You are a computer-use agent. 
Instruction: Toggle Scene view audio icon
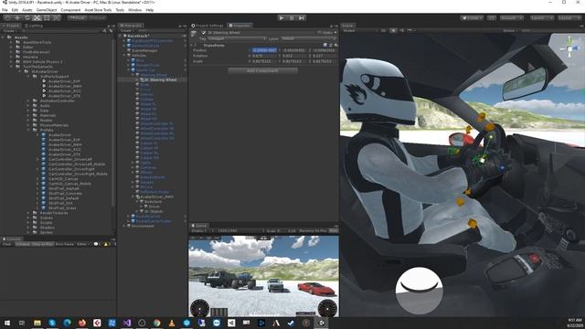point(401,30)
